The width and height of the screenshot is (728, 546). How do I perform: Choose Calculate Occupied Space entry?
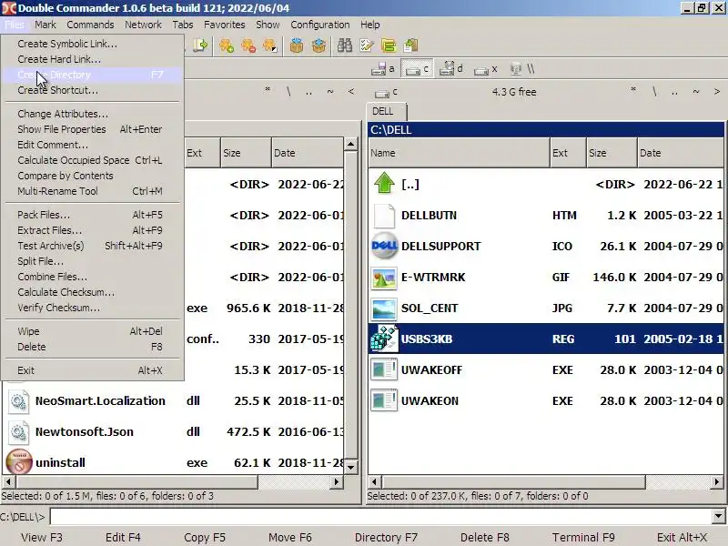pos(93,160)
